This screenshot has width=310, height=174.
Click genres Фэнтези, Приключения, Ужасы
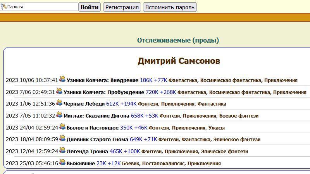(187, 128)
